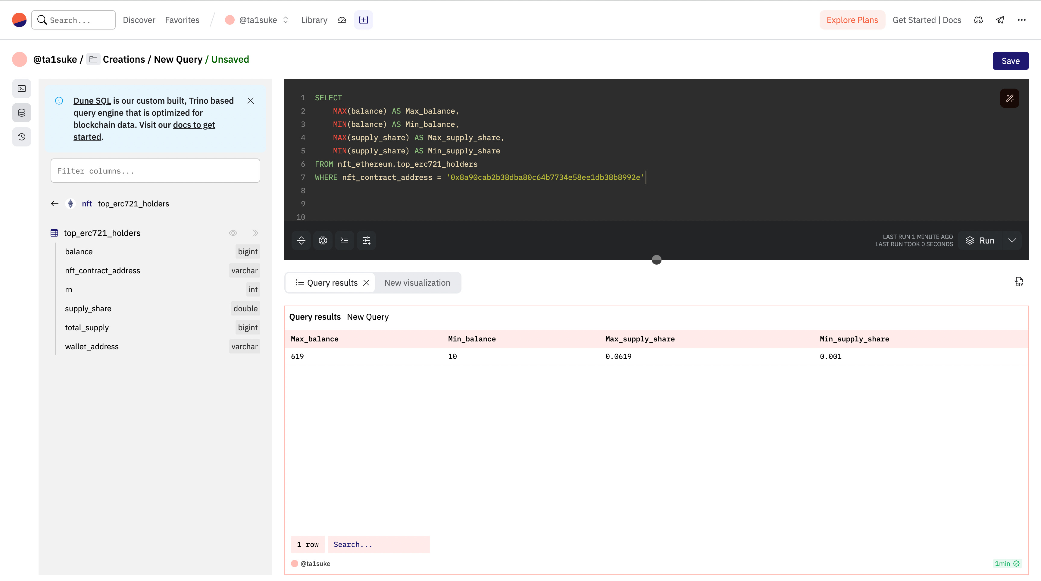The width and height of the screenshot is (1041, 581).
Task: Click the back arrow beside nft
Action: (55, 204)
